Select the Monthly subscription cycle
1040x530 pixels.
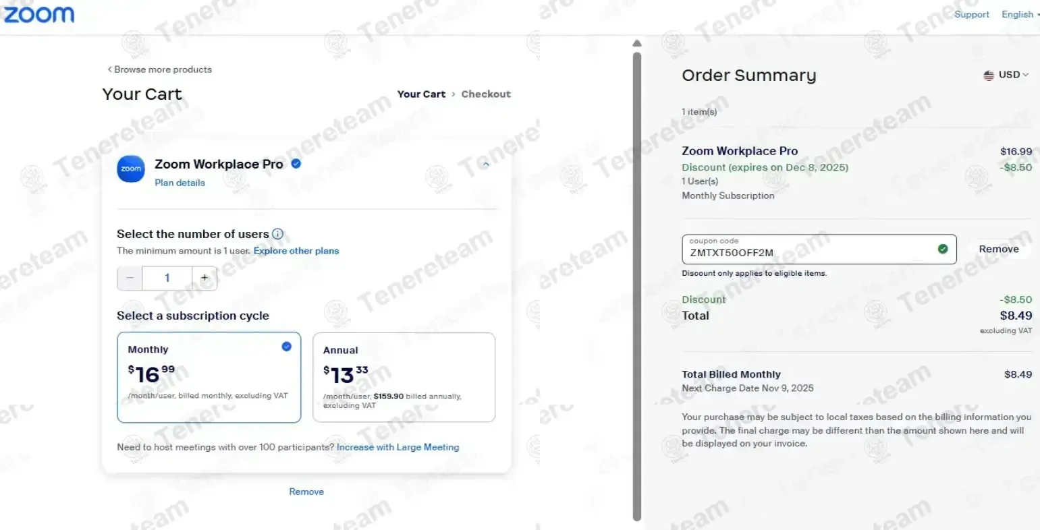pos(209,377)
